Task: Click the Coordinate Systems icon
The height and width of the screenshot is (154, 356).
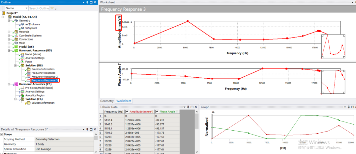Action: [16, 36]
